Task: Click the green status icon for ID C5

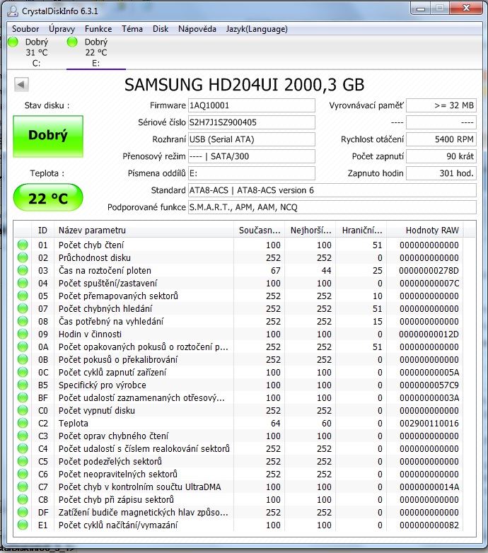Action: (23, 461)
